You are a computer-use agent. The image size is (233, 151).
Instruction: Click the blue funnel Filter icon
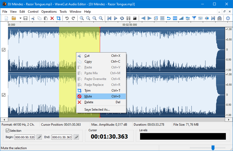(194, 18)
